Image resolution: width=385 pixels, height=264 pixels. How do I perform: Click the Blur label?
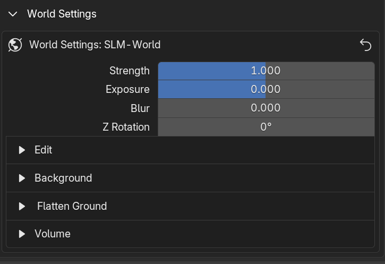pos(140,108)
